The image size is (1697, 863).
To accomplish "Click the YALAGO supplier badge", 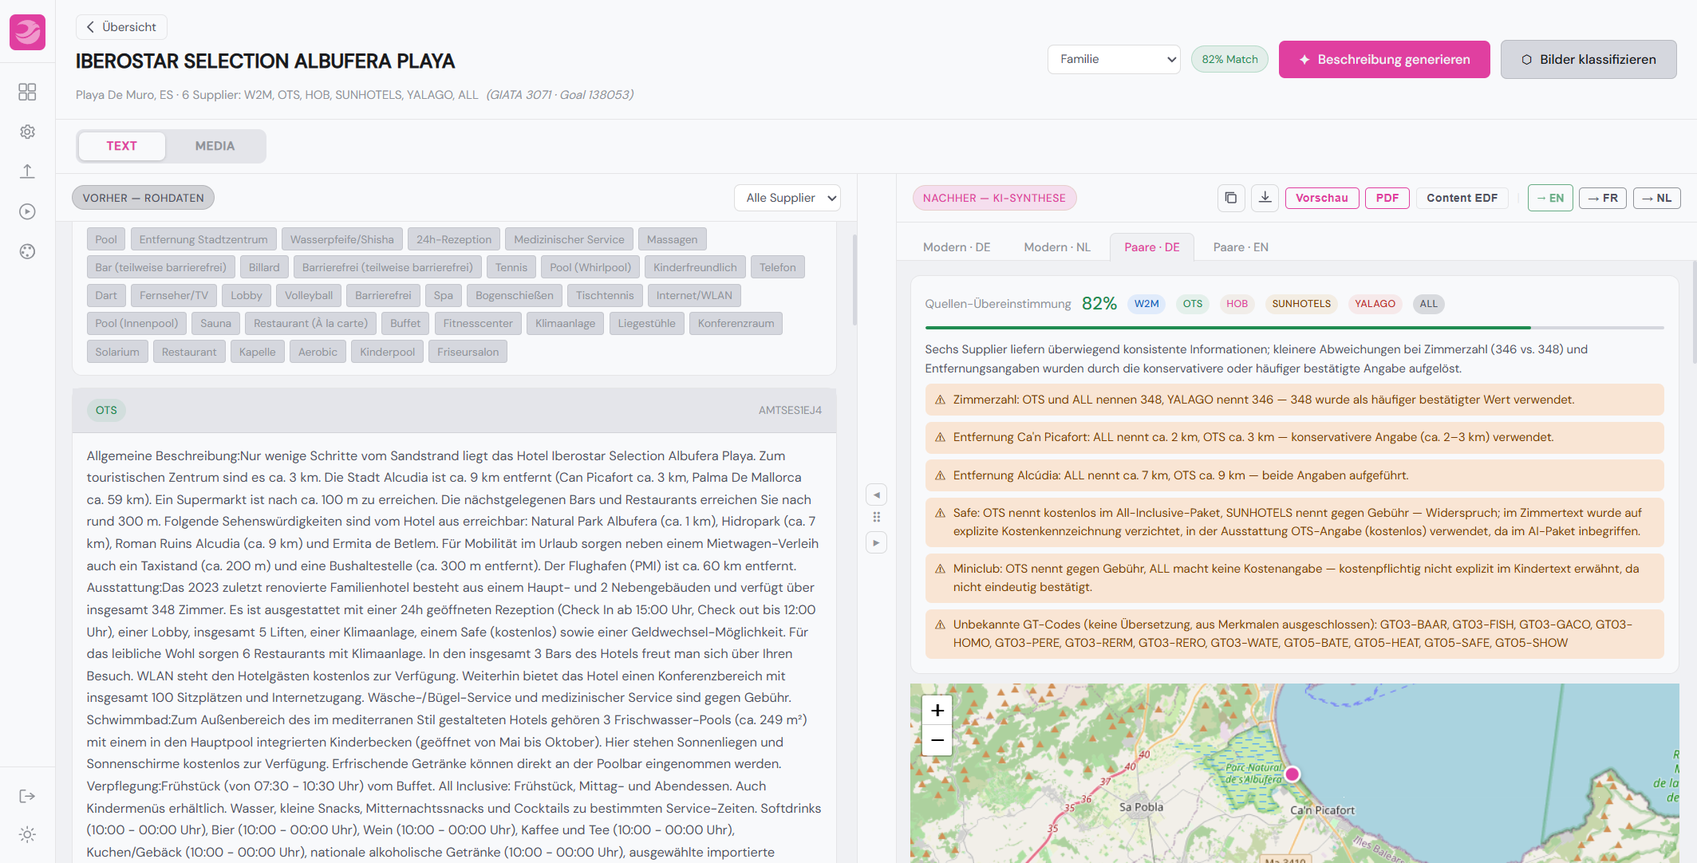I will 1375,304.
